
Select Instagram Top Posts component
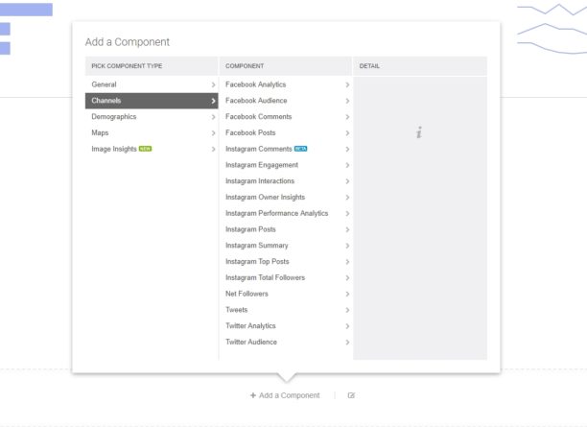(257, 262)
